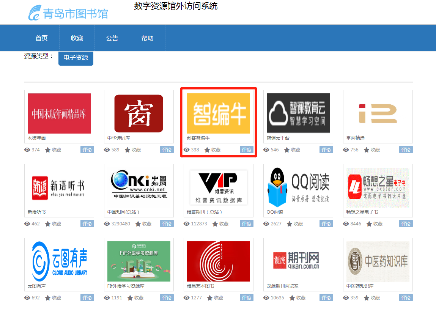Favorite 云图有声 with its star icon
Screen dimensions: 436x310
point(48,298)
